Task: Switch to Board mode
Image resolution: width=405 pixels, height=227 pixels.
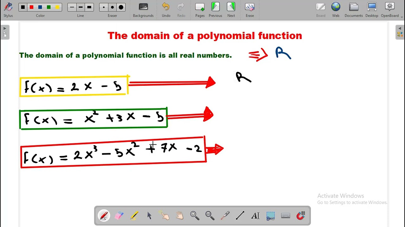Action: (321, 10)
